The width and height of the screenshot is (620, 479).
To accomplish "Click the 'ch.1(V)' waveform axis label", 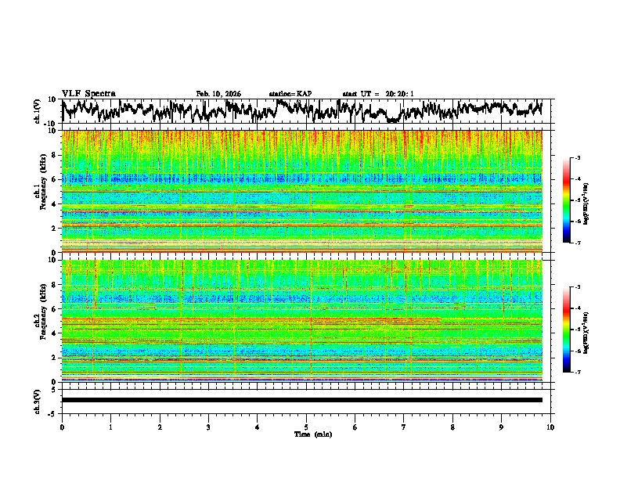I will click(38, 111).
